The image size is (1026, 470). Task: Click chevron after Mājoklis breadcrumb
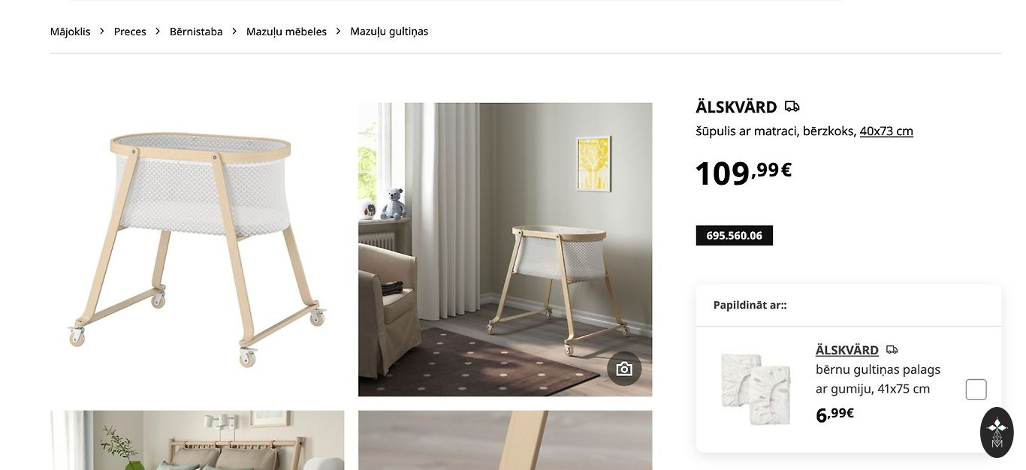click(x=102, y=32)
